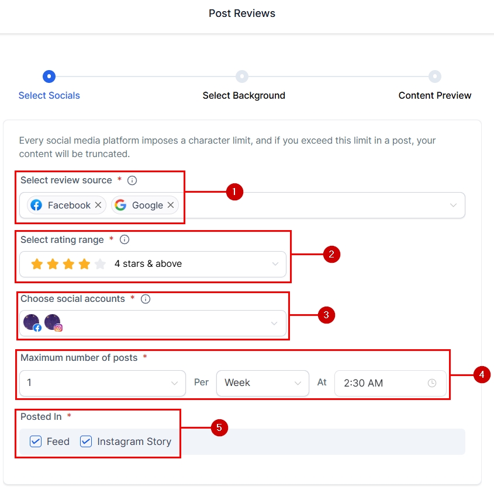The width and height of the screenshot is (494, 494).
Task: Click the info icon beside Select rating range
Action: (x=125, y=239)
